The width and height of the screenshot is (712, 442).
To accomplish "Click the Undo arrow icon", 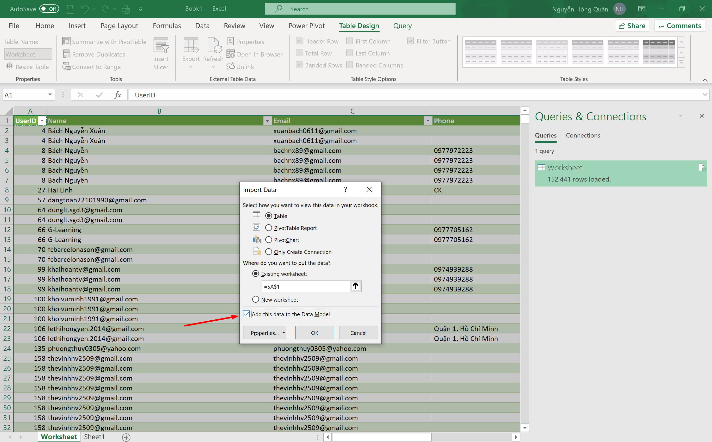I will click(85, 9).
